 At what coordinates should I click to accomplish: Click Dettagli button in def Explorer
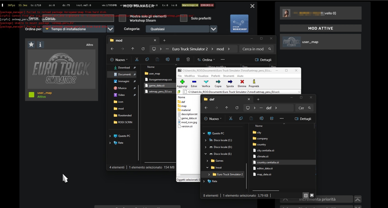coord(303,119)
